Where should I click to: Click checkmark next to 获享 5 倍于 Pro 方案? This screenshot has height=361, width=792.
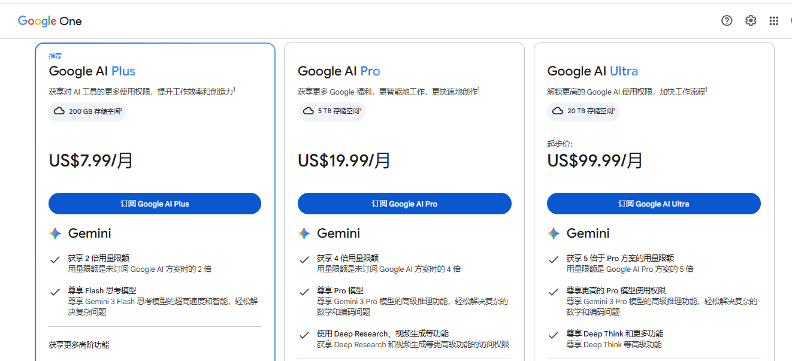[x=554, y=259]
